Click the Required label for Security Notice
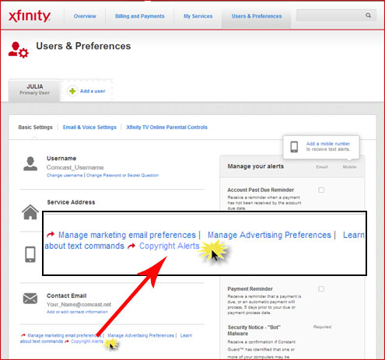The height and width of the screenshot is (360, 385). pos(322,327)
